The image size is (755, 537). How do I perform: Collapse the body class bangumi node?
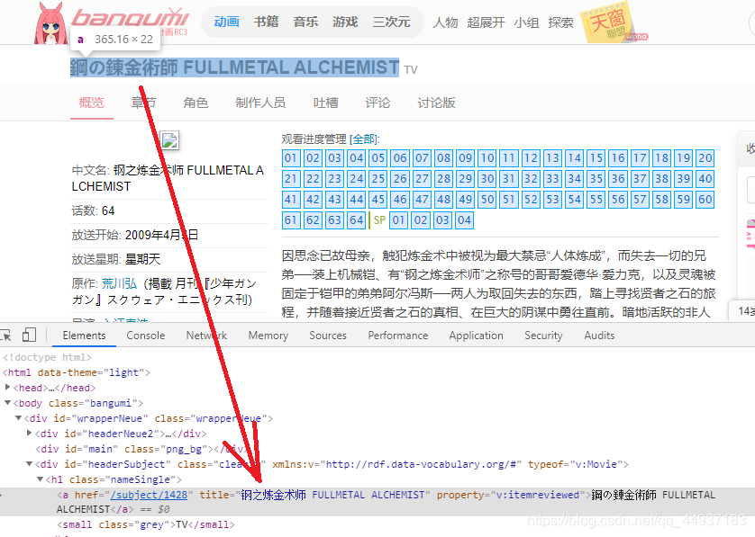[x=7, y=403]
